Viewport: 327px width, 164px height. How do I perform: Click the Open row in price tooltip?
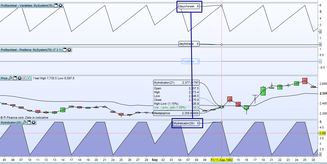point(176,88)
